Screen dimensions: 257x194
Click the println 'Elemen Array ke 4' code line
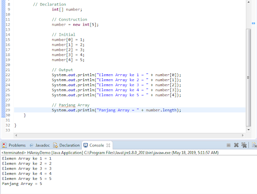click(x=116, y=90)
